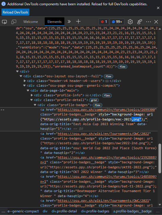Open Tournaments/OWC/2022 wiki link
This screenshot has height=215, width=162.
click(103, 134)
